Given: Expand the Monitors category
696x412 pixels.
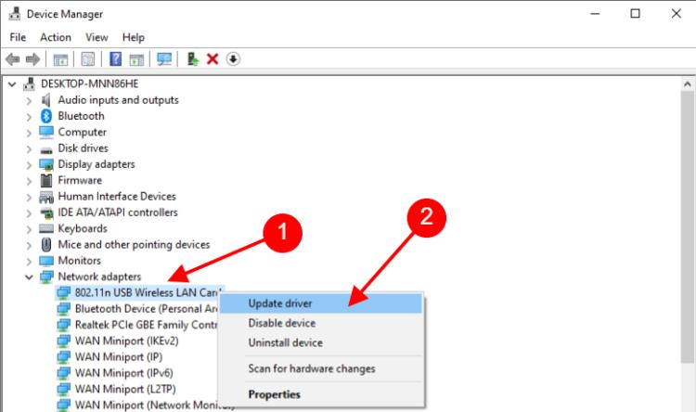Looking at the screenshot, I should [x=30, y=261].
